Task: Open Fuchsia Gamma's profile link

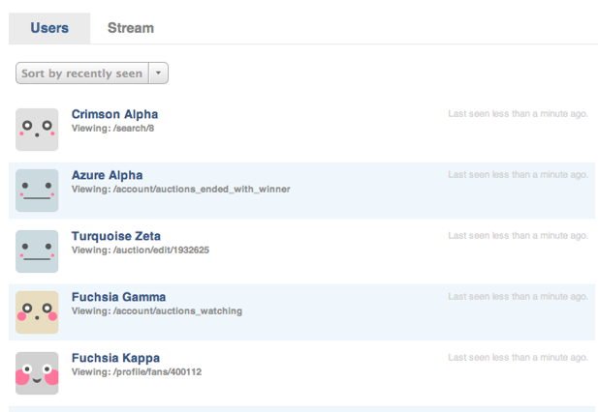Action: (119, 297)
